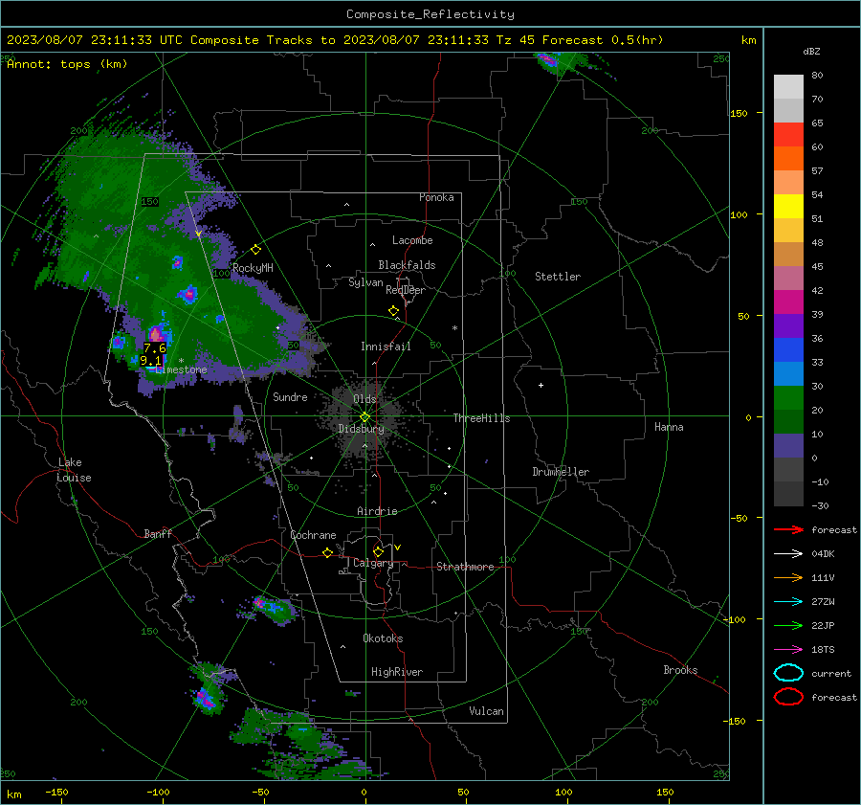Click the Stettler map label
861x805 pixels.
coord(558,277)
